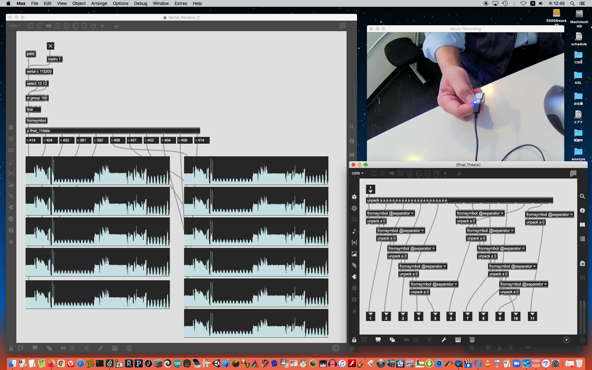Toggle presentation mode in final_11data window

[378, 340]
